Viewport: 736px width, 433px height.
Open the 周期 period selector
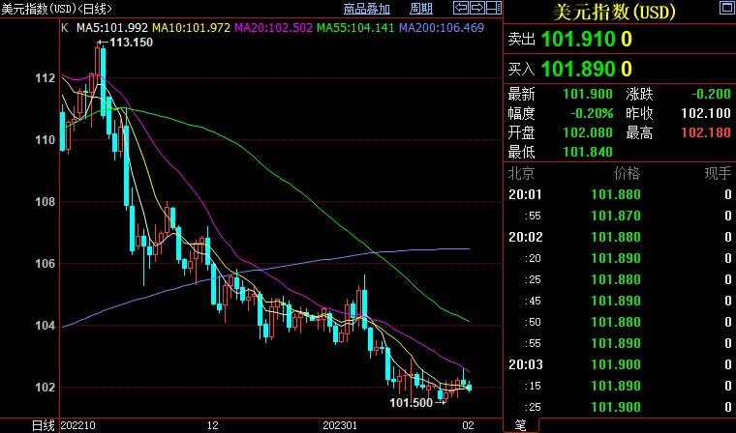[x=421, y=9]
